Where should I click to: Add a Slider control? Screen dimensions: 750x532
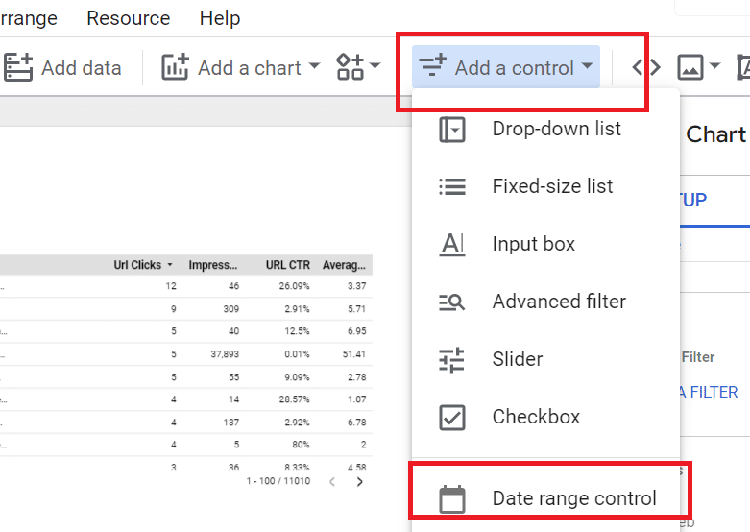(x=517, y=359)
